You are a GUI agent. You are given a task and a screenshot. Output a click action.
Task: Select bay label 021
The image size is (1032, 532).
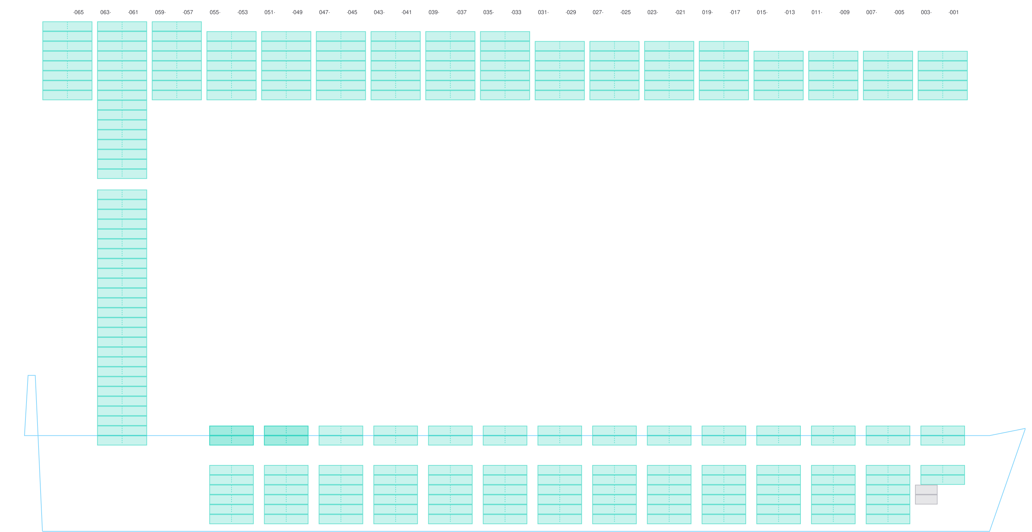coord(680,12)
